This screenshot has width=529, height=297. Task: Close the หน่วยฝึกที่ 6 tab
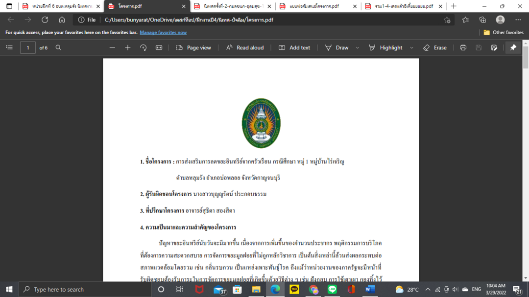click(98, 6)
